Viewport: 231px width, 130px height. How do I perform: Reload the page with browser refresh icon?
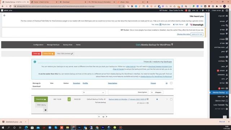point(10,6)
